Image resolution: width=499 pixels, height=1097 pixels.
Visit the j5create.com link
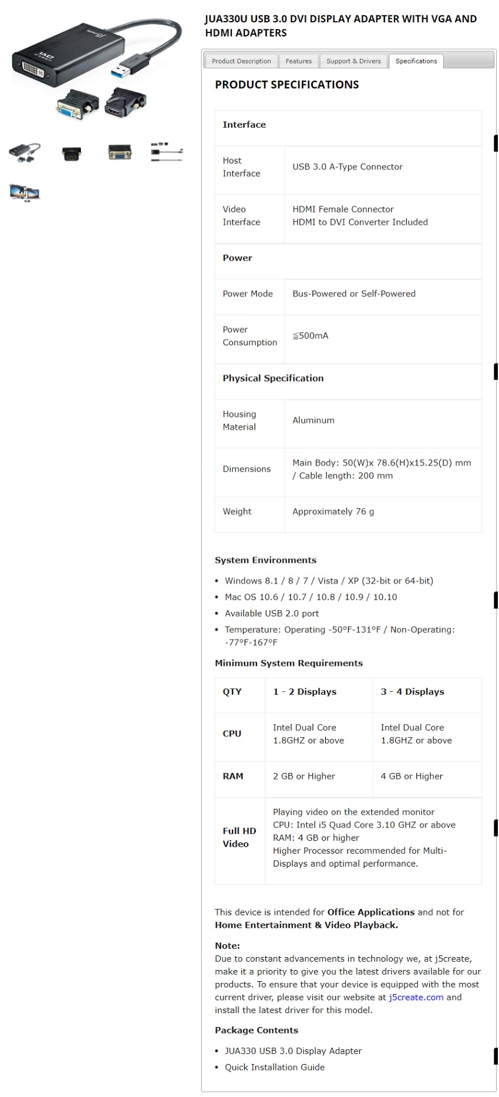pyautogui.click(x=416, y=997)
